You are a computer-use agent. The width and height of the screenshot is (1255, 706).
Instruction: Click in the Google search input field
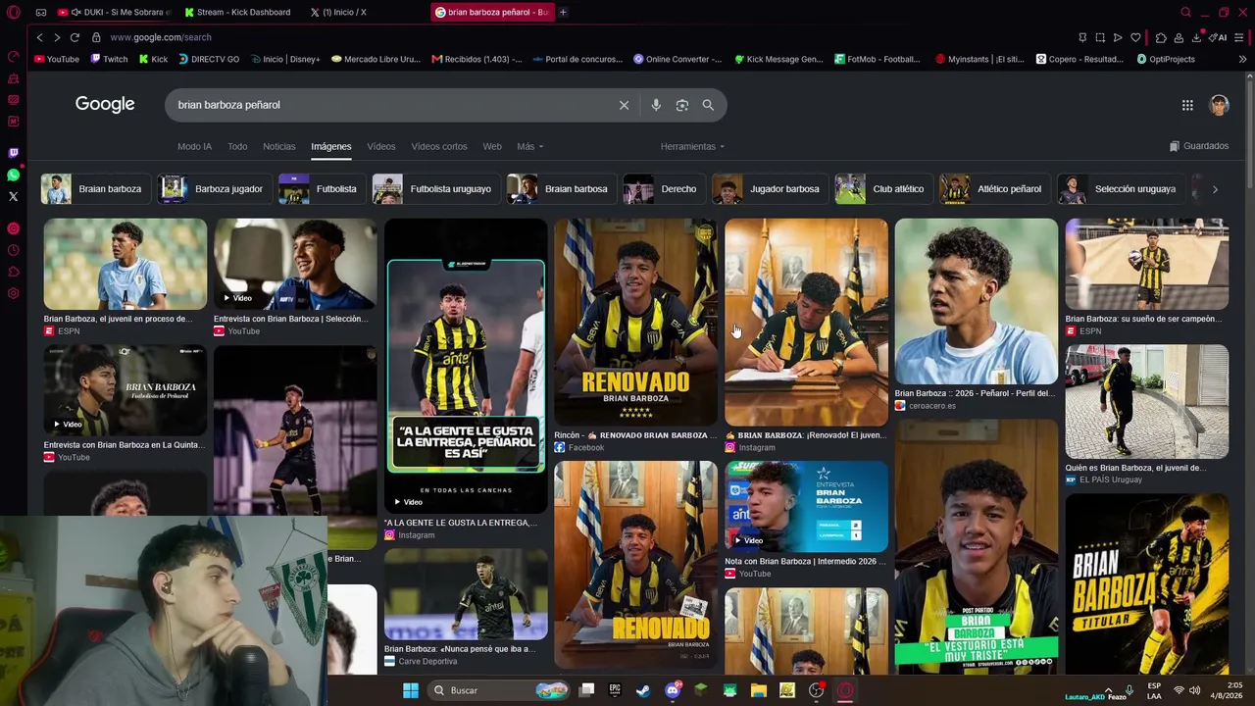[392, 105]
